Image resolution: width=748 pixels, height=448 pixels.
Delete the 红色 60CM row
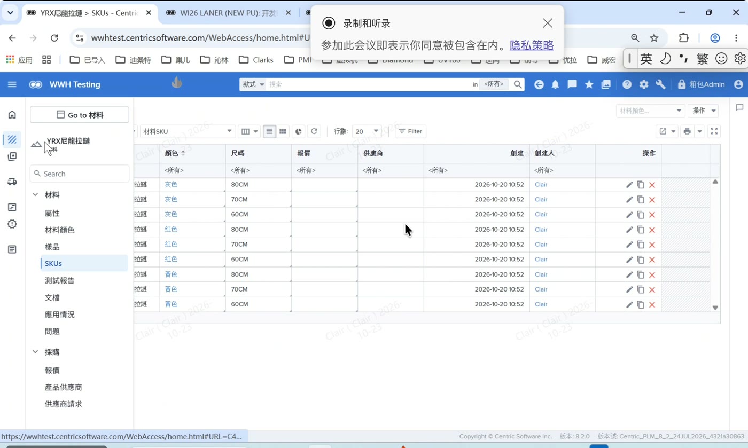pyautogui.click(x=652, y=260)
